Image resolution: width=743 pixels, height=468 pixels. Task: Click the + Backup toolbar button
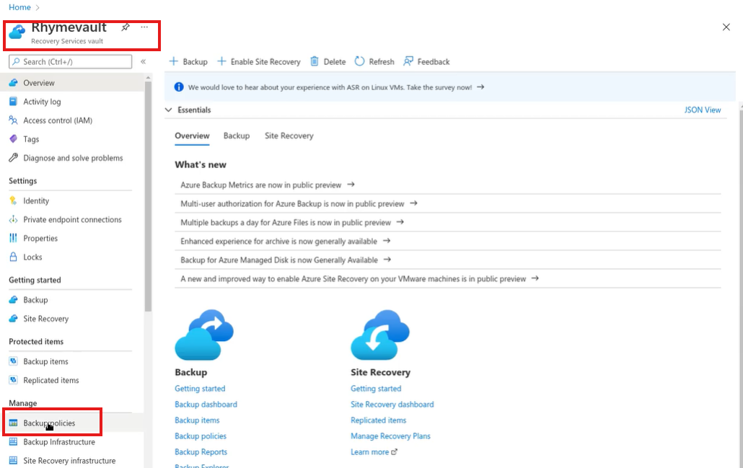[188, 61]
